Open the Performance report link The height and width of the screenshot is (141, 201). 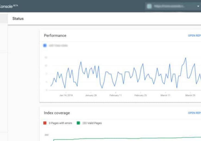tap(194, 36)
